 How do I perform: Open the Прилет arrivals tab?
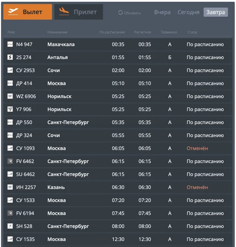(79, 12)
